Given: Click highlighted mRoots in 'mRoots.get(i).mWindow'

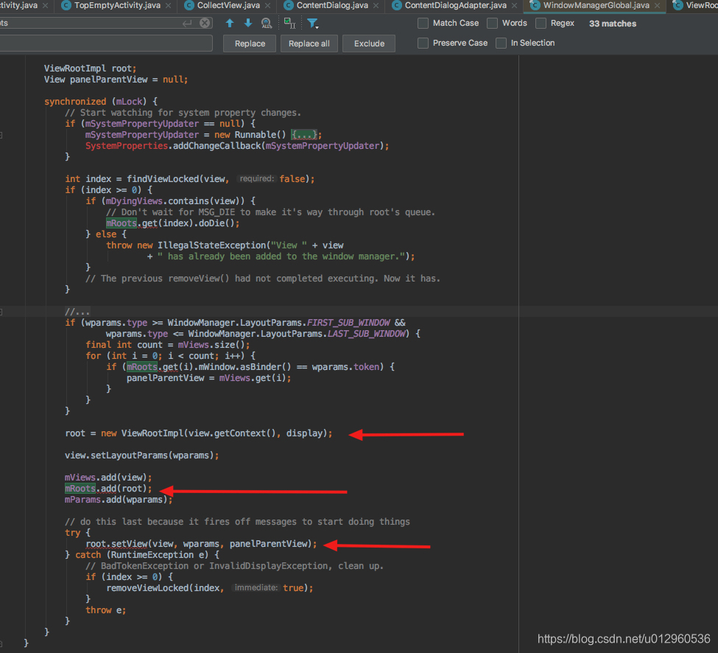Looking at the screenshot, I should click(142, 367).
